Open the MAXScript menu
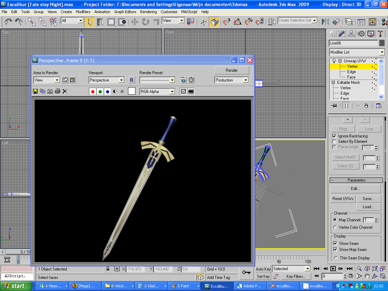Screen dimensions: 388x291 pyautogui.click(x=189, y=12)
